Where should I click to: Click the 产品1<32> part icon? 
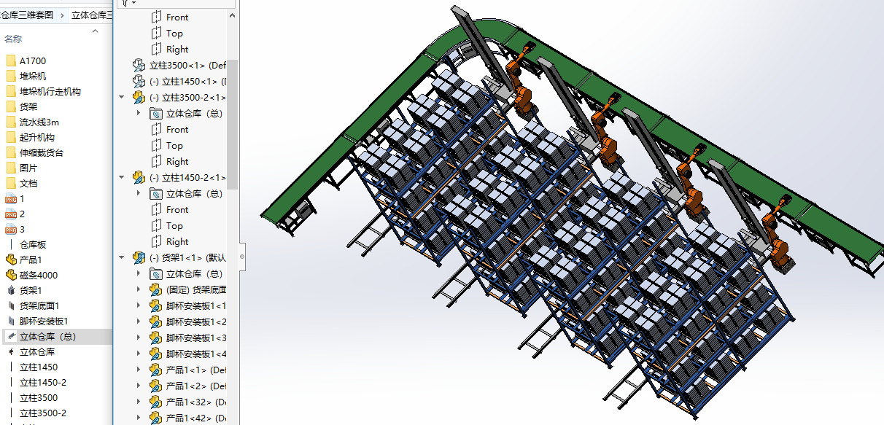(155, 402)
